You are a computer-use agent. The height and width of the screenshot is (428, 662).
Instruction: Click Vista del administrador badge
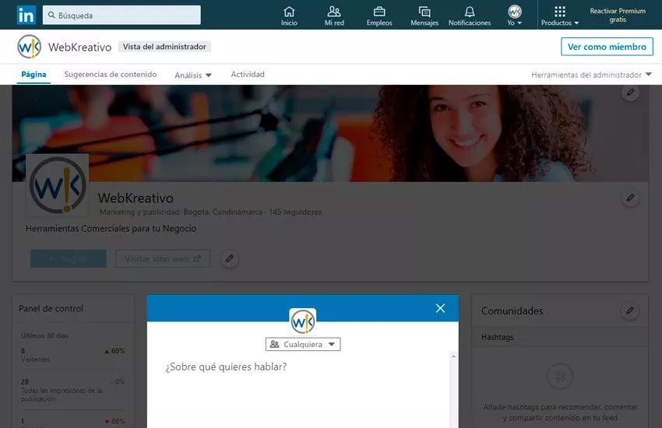click(164, 47)
